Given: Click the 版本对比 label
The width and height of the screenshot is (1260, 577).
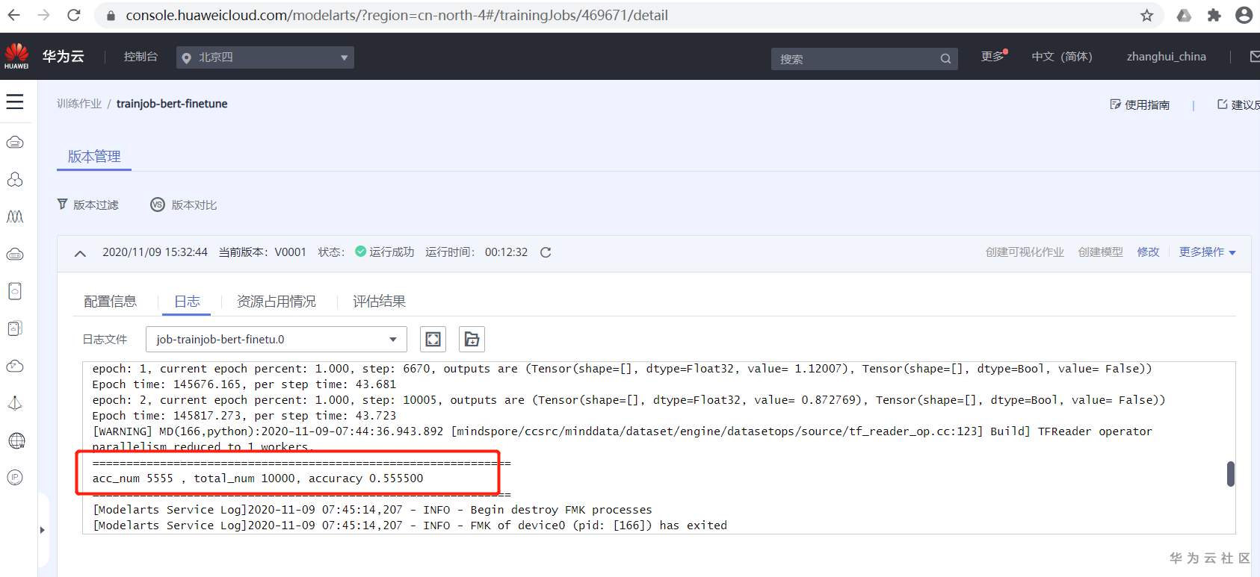Looking at the screenshot, I should (x=194, y=205).
